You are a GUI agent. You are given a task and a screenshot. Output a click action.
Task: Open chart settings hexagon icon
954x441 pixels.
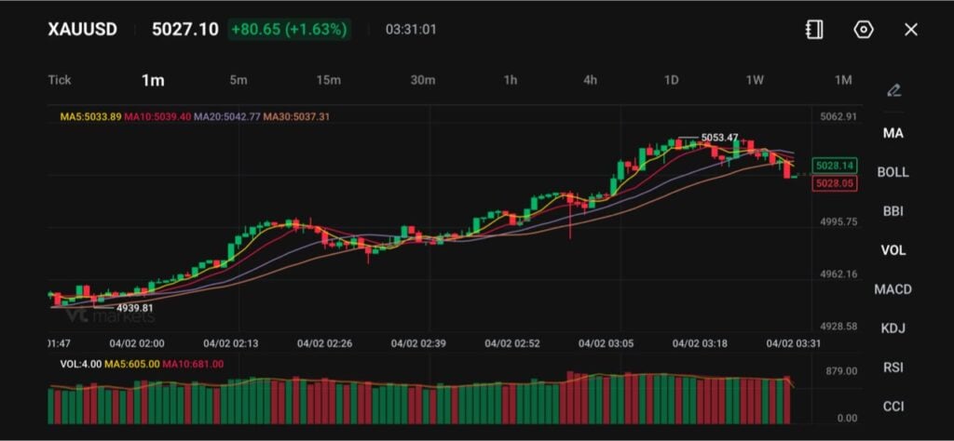point(864,30)
